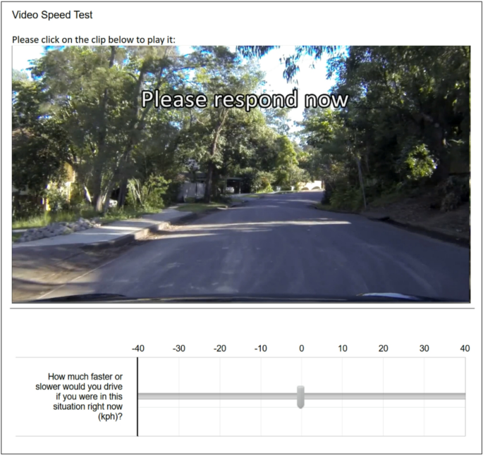This screenshot has width=483, height=455.
Task: Click the -40 scale label
Action: tap(138, 348)
